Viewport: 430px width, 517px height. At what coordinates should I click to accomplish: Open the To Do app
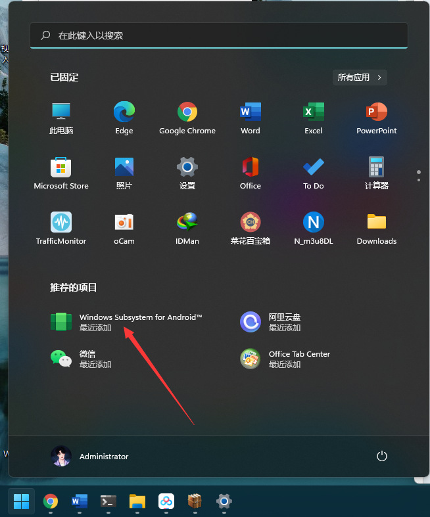(x=314, y=173)
